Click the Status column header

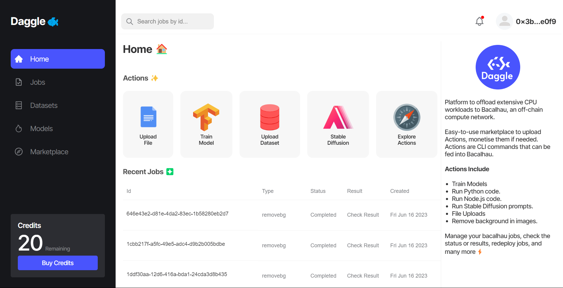[318, 191]
